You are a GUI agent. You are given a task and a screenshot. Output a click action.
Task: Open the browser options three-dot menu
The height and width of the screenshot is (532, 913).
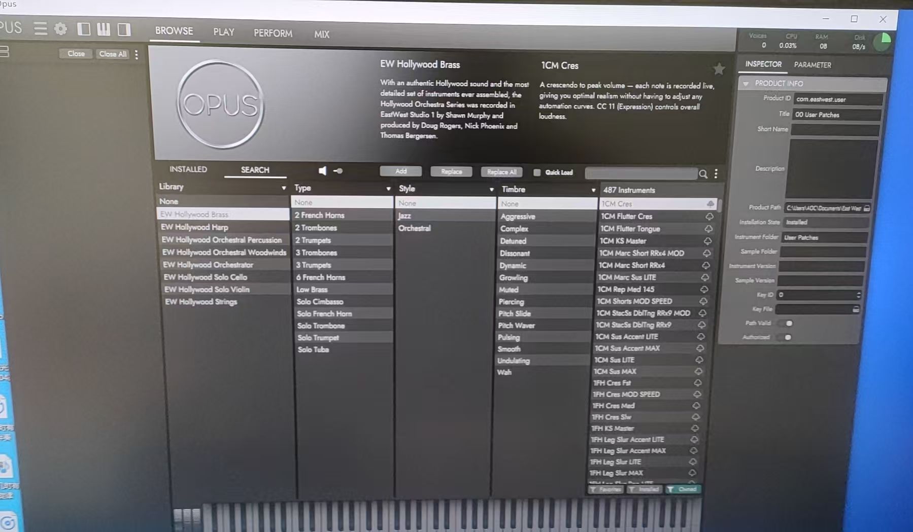716,174
